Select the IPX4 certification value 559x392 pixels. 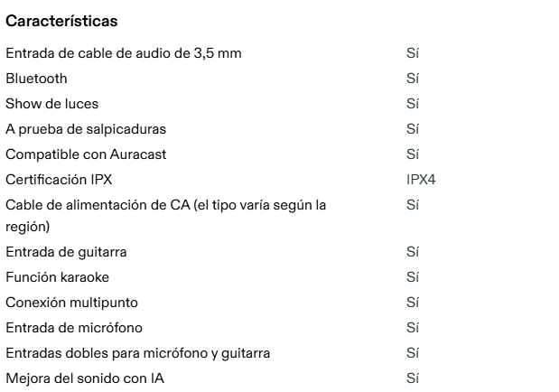421,180
